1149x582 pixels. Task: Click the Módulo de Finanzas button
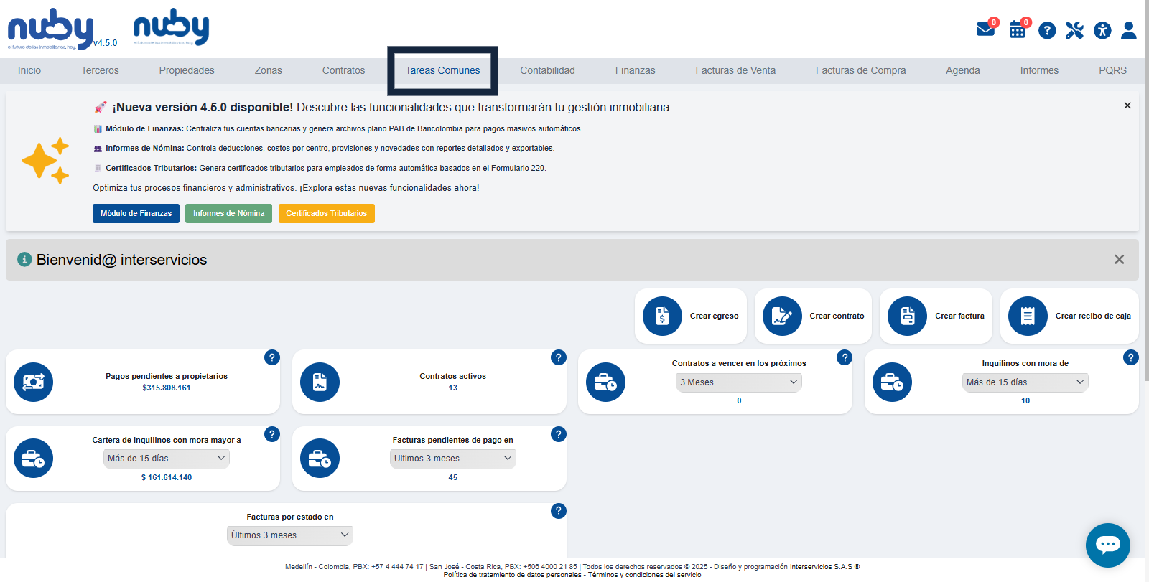tap(136, 213)
